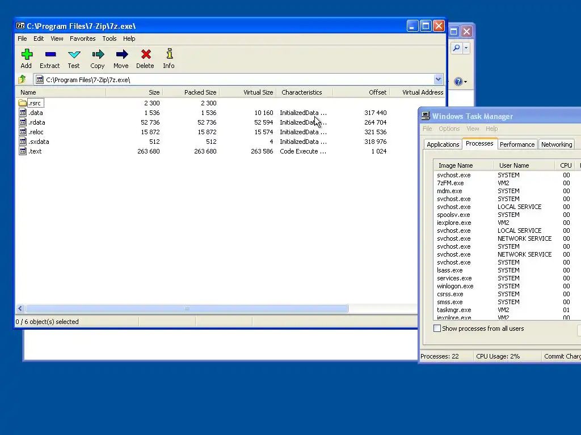Image resolution: width=581 pixels, height=435 pixels.
Task: Click the horizontal scrollbar left arrow
Action: pos(20,308)
